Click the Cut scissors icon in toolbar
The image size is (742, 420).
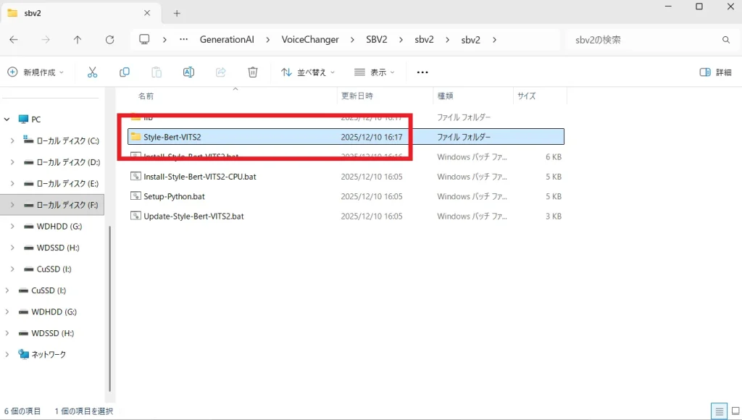pyautogui.click(x=92, y=72)
